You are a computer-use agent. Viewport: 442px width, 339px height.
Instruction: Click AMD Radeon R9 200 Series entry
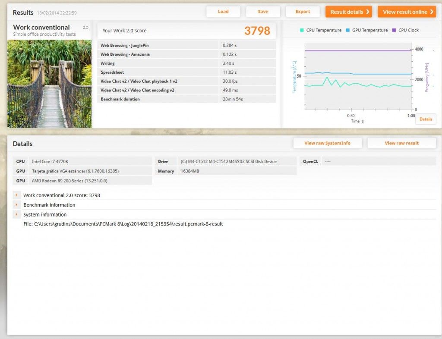[90, 180]
